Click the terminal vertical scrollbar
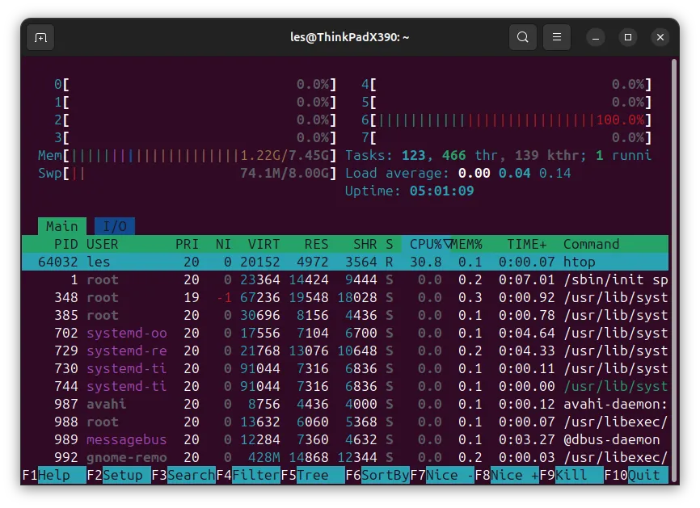This screenshot has width=700, height=508. pos(675,267)
